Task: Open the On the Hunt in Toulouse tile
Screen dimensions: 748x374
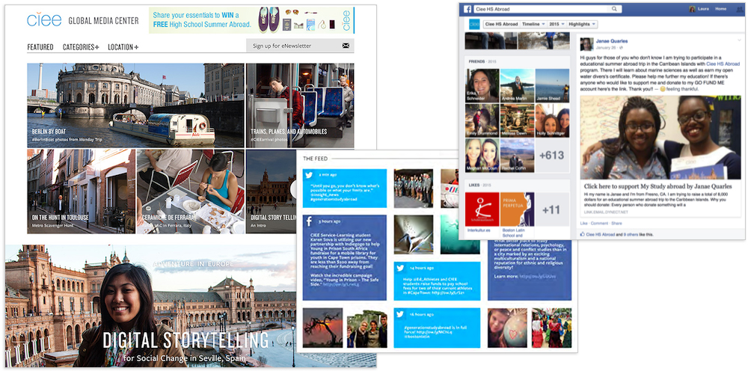Action: [x=81, y=191]
